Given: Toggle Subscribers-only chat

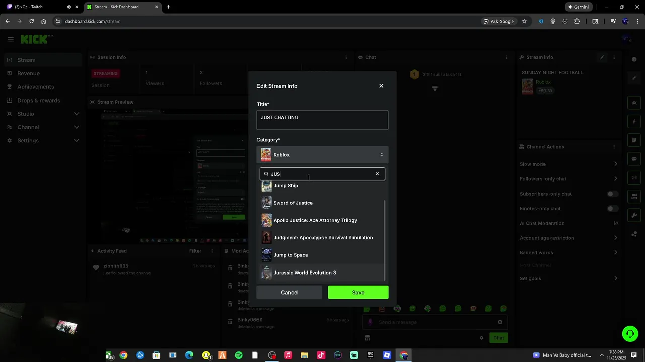Looking at the screenshot, I should [x=612, y=194].
